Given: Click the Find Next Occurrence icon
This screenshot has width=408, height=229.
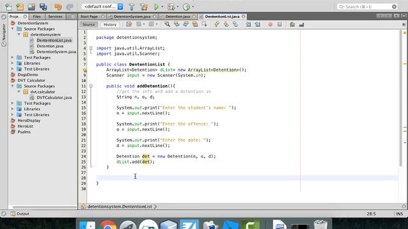Looking at the screenshot, I should [186, 24].
